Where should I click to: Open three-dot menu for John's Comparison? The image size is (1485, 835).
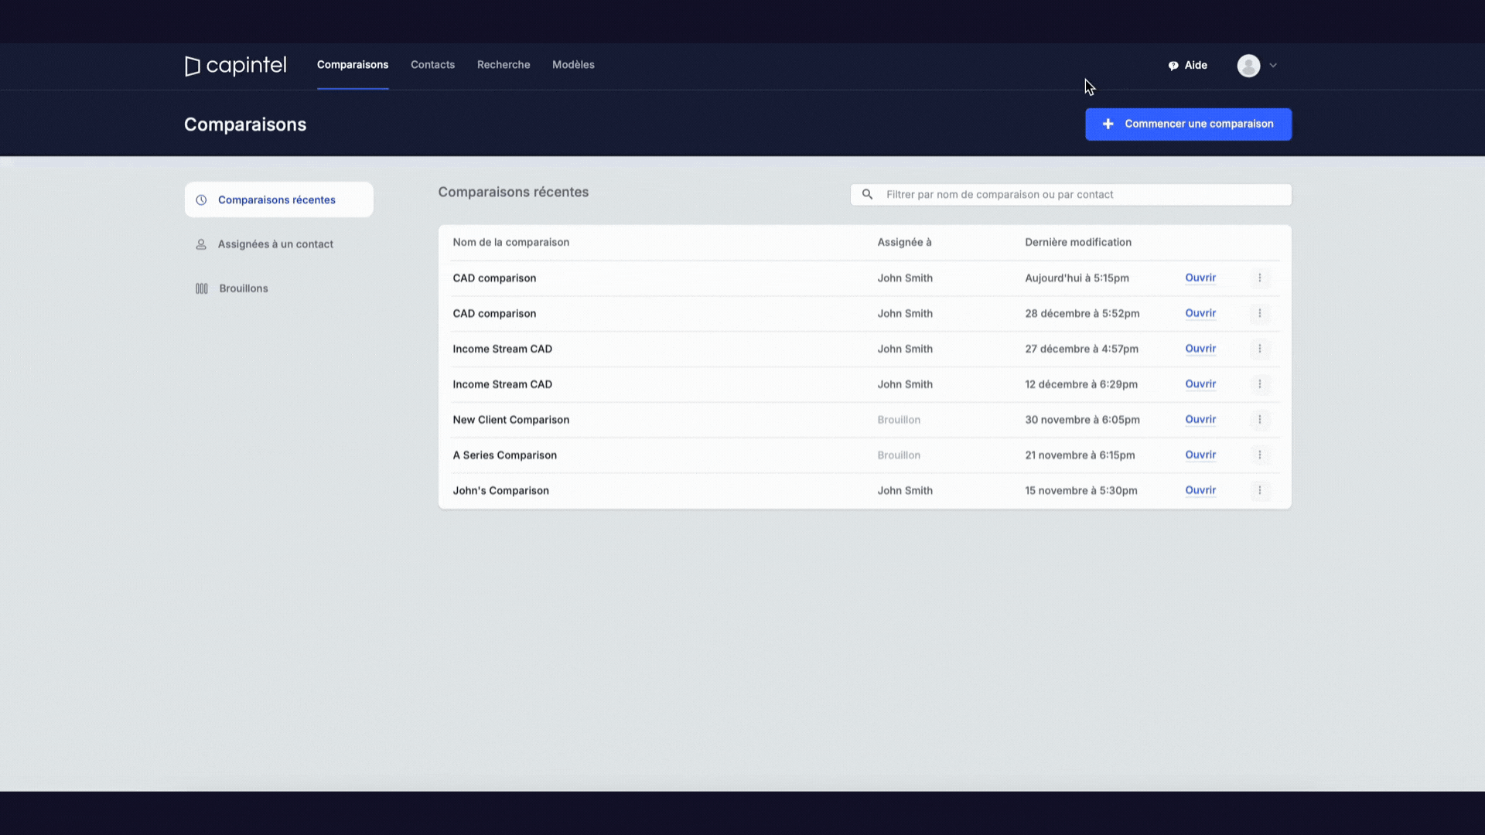[x=1259, y=491]
